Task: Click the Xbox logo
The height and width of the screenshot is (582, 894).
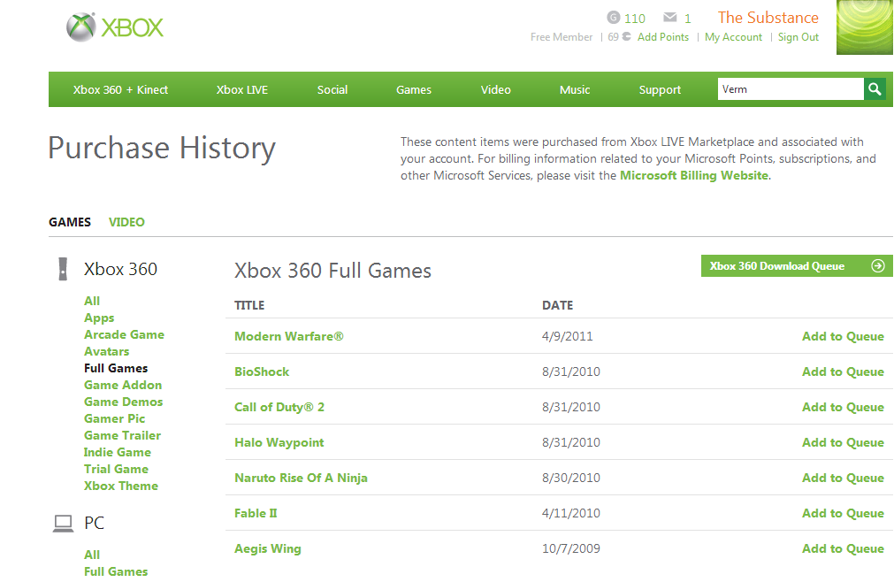Action: click(x=115, y=27)
